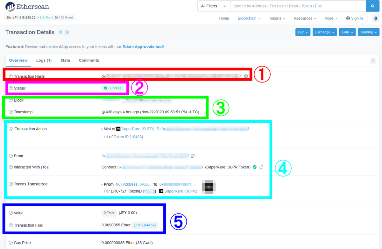The width and height of the screenshot is (382, 249).
Task: Open SuperRare (SUPR) link in Transaction Action
Action: tap(138, 129)
